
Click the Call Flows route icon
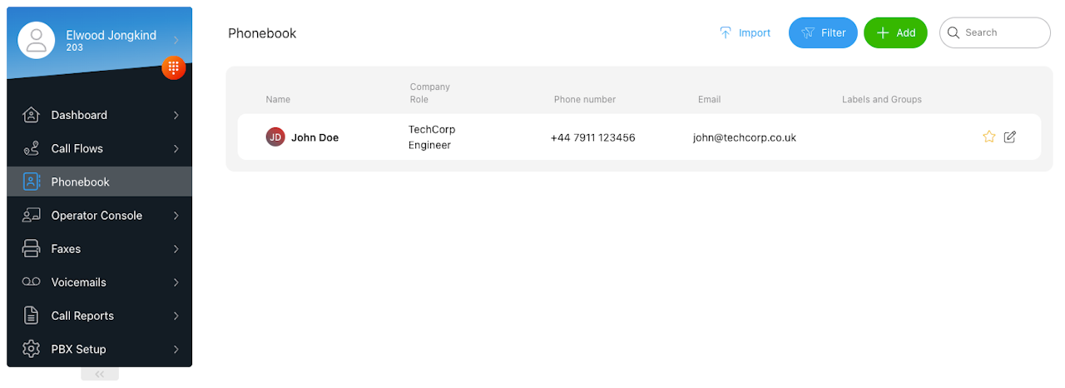coord(31,148)
